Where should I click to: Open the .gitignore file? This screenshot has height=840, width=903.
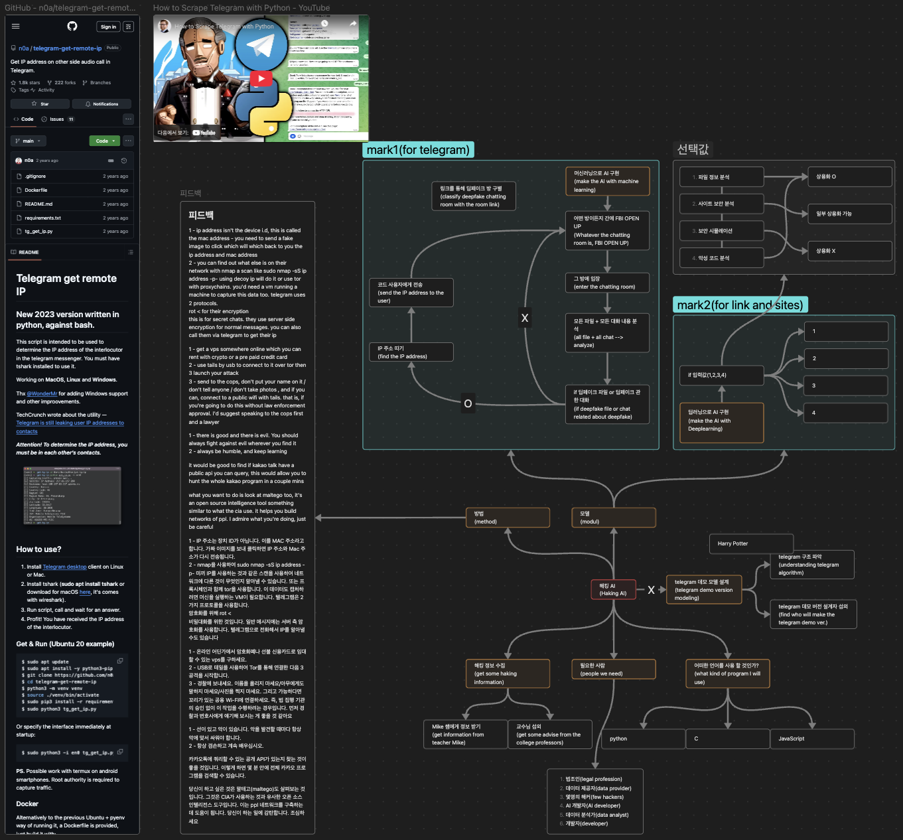tap(35, 176)
